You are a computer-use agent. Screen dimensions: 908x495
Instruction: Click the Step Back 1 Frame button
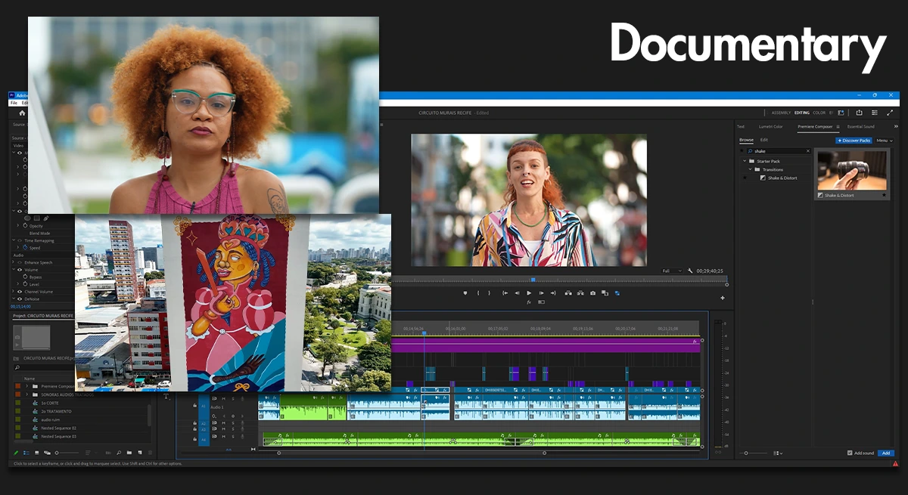coord(517,293)
